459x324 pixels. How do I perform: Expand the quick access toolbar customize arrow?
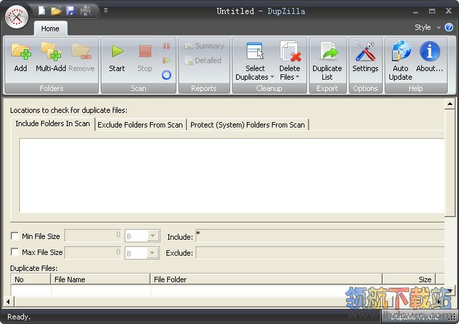(x=105, y=11)
